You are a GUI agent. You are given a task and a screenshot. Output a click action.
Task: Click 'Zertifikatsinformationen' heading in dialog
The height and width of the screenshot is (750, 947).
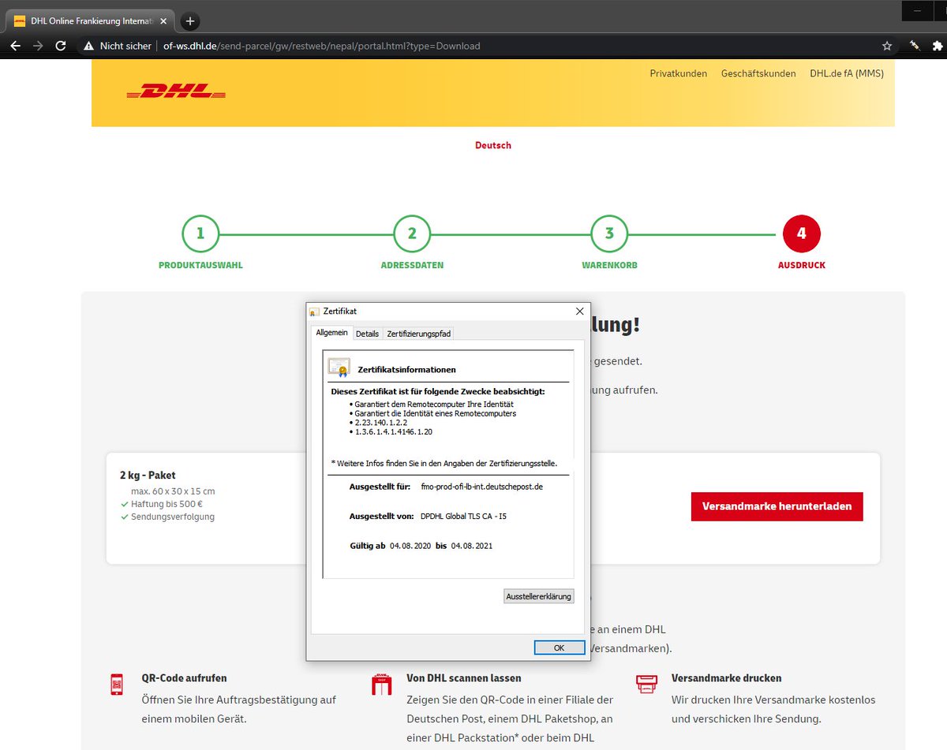(407, 370)
